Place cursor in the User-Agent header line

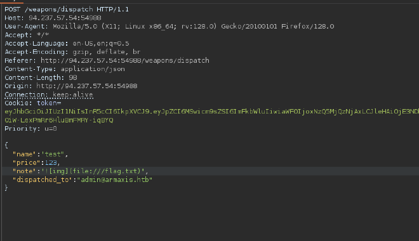[169, 27]
